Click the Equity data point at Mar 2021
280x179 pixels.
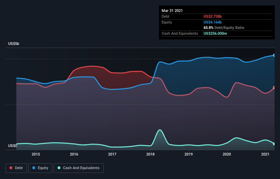click(x=274, y=55)
